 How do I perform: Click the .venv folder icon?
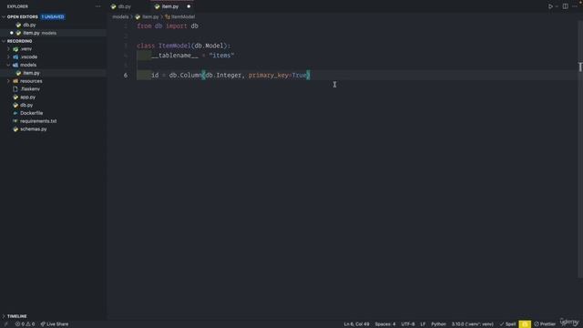(15, 49)
